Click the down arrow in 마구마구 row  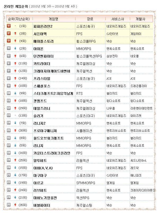(15, 175)
